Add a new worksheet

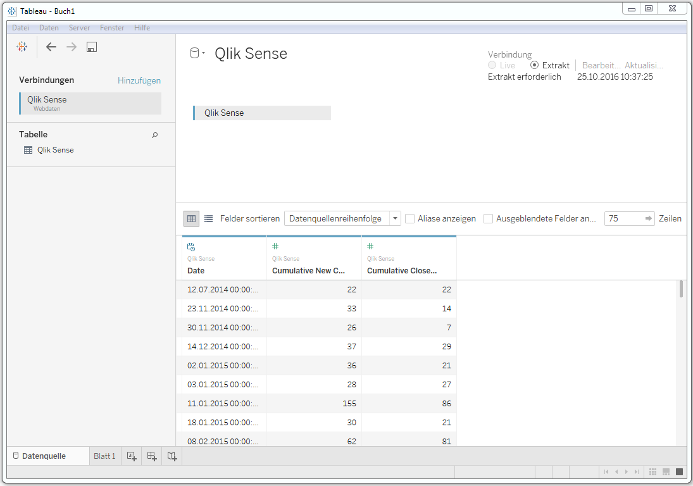pos(132,456)
